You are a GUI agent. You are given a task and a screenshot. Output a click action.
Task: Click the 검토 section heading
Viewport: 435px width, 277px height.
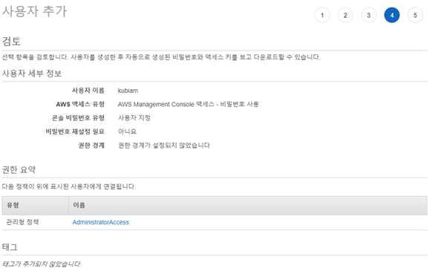[11, 41]
